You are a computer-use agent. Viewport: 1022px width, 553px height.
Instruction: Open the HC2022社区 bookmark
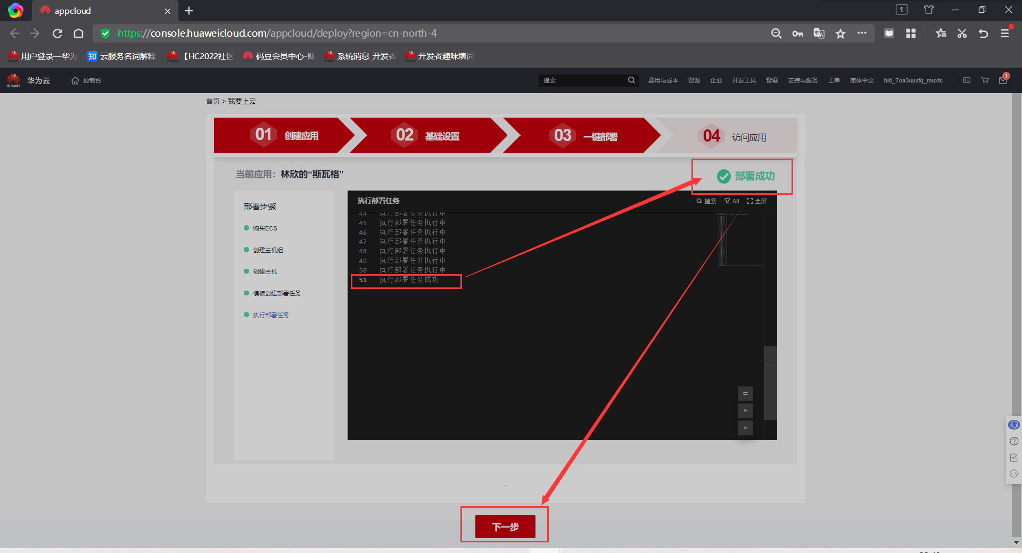[x=200, y=56]
